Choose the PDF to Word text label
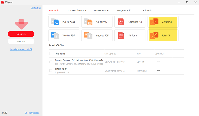The width and height of the screenshot is (199, 116). (68, 22)
